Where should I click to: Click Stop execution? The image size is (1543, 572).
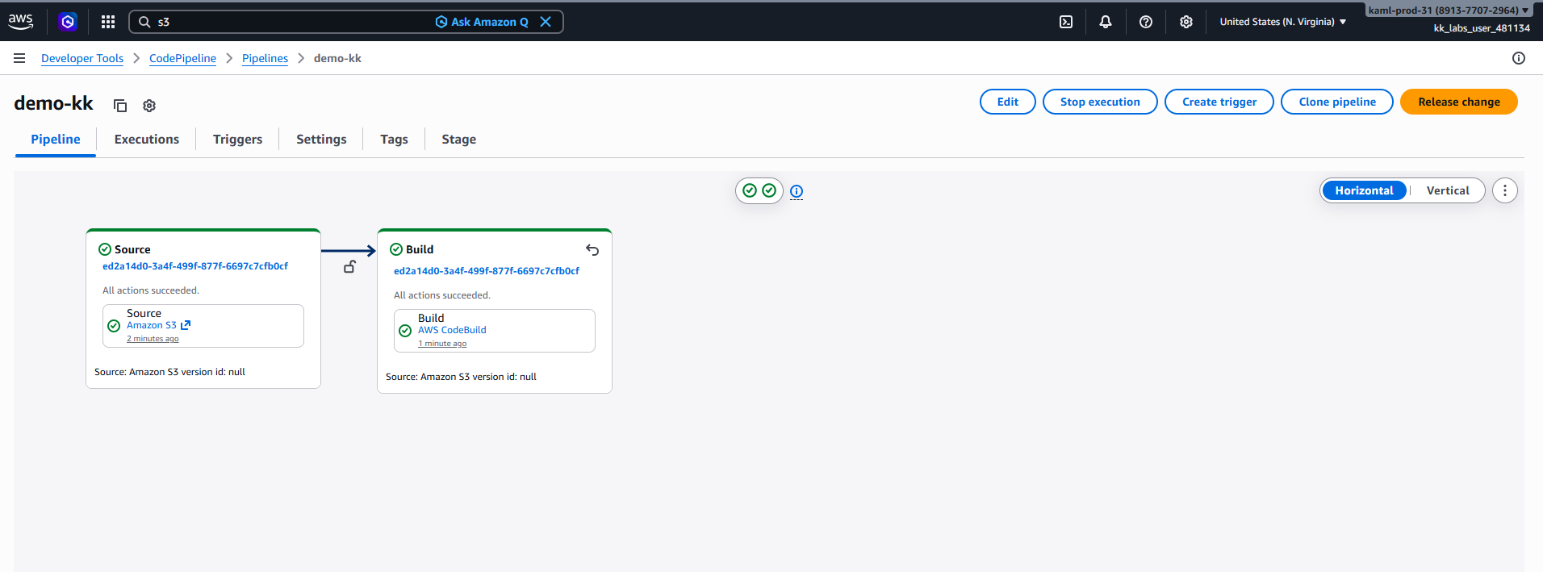click(x=1100, y=102)
